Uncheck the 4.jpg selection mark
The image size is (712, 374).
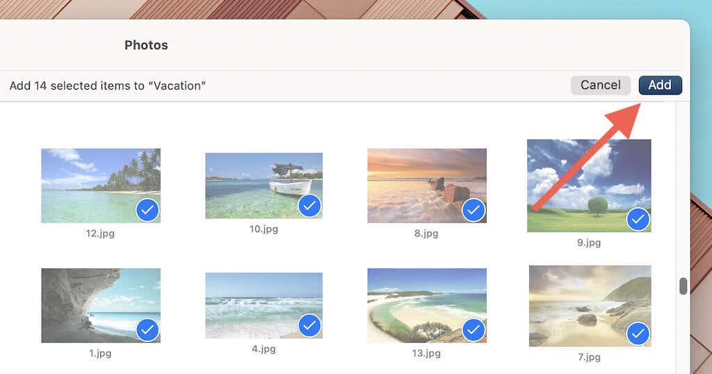[309, 325]
